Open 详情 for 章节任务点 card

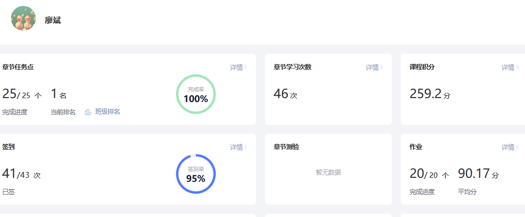pos(236,67)
